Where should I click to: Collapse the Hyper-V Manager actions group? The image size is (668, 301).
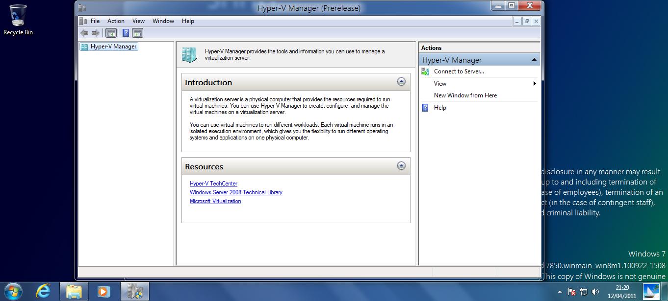(534, 60)
